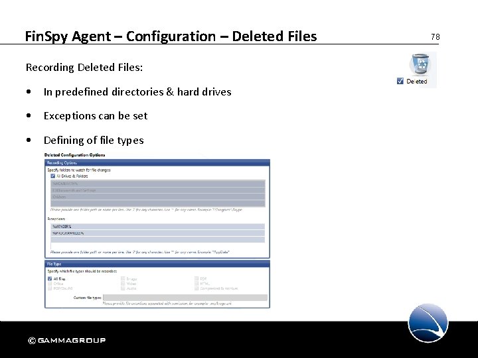
Task: Click the empty third Exceptions row
Action: tap(157, 240)
